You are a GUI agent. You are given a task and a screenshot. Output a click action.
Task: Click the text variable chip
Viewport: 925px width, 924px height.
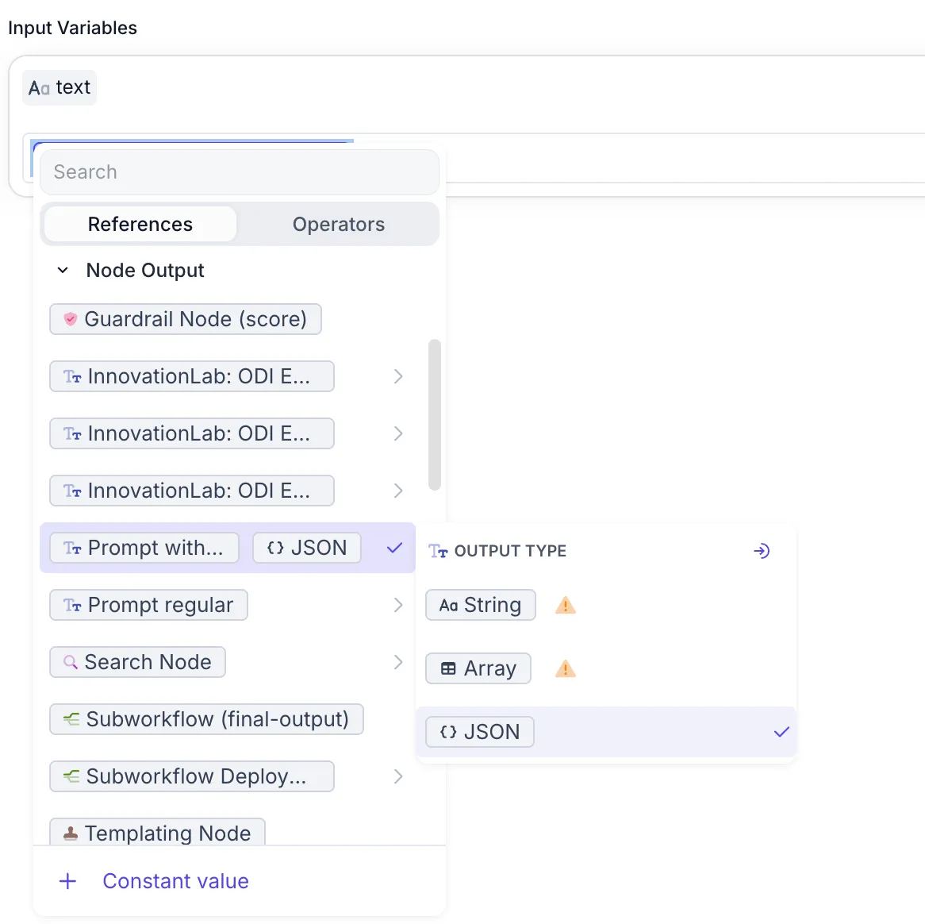[59, 87]
